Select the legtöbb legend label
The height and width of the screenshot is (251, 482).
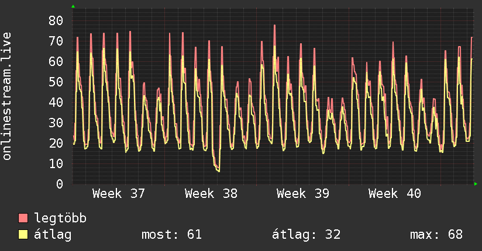tap(60, 218)
